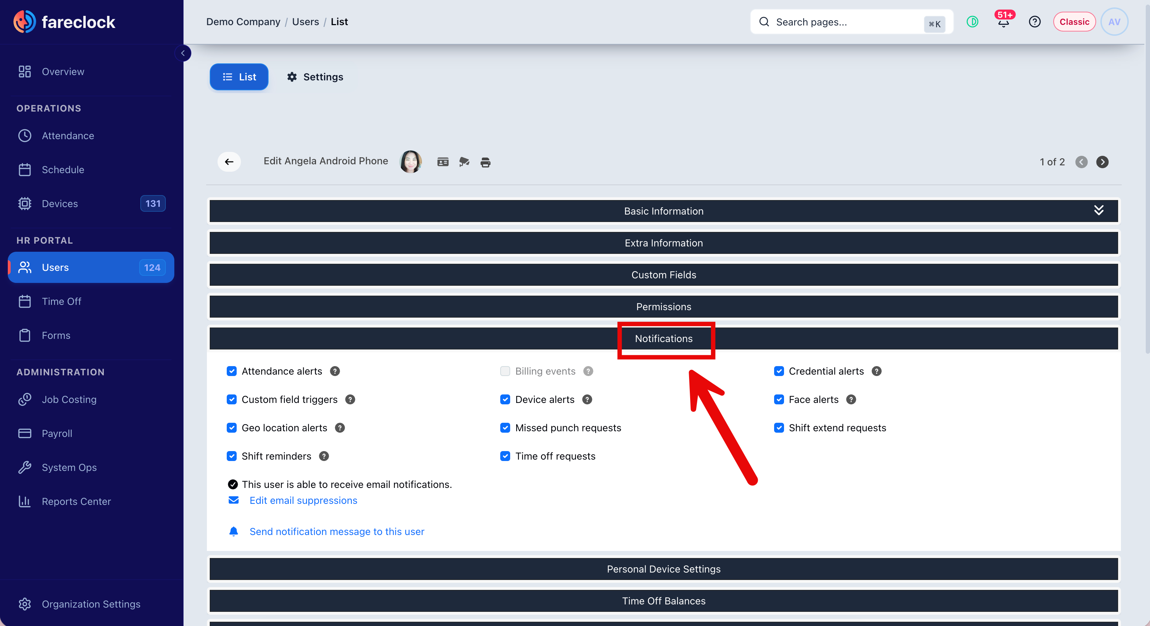Uncheck the Attendance alerts checkbox
The image size is (1150, 626).
[232, 371]
